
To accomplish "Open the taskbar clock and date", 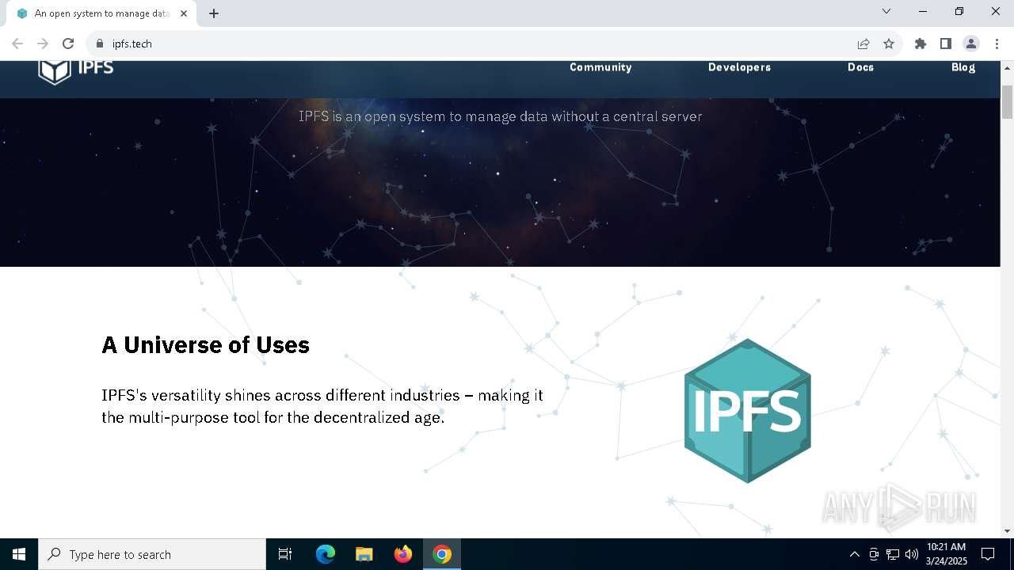I will tap(946, 554).
